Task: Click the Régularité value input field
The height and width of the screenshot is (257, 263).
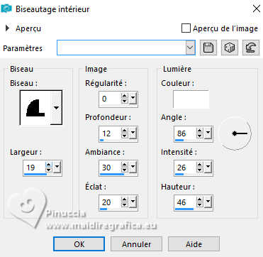Action: pos(110,99)
